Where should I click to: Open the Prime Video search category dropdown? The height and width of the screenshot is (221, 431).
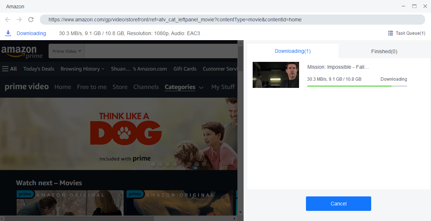point(67,51)
